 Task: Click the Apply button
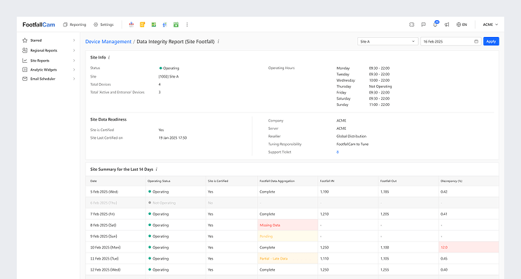[491, 41]
